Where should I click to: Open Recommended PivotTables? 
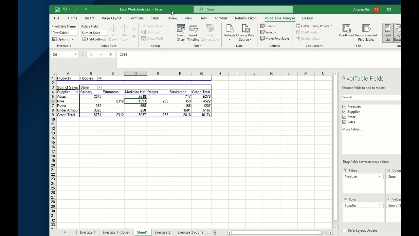click(366, 33)
